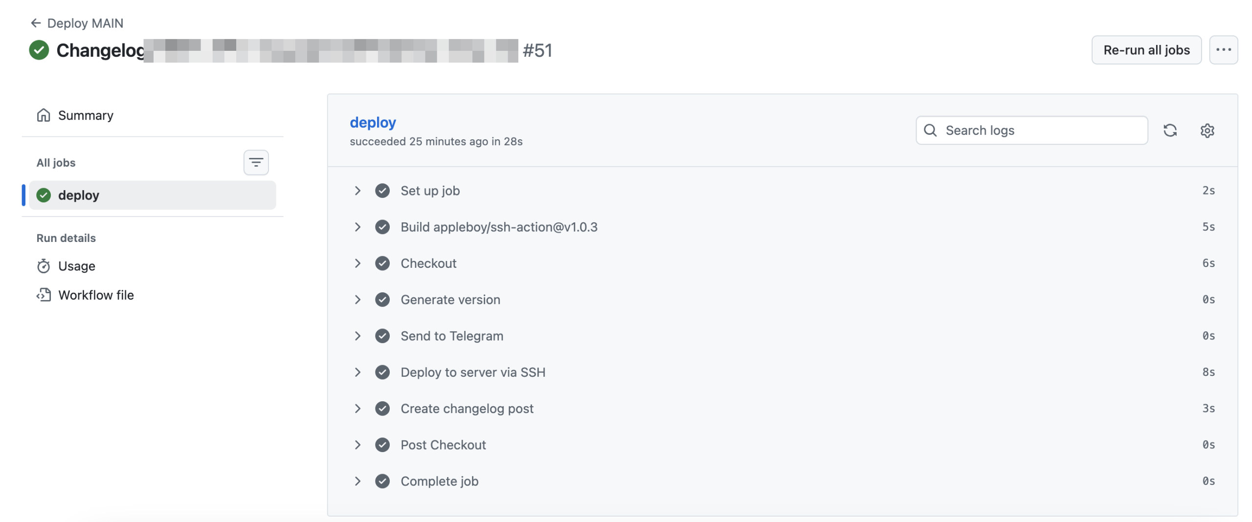The image size is (1252, 522).
Task: Click the ellipsis options menu
Action: tap(1224, 50)
